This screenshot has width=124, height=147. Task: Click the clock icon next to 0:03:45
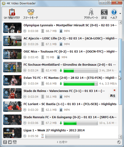[x=25, y=57]
